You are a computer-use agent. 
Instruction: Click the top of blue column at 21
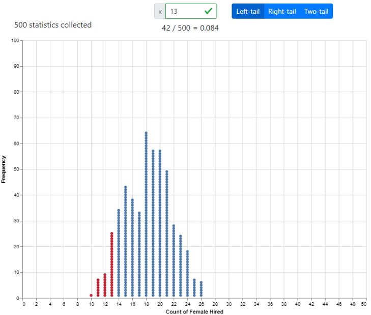pos(167,171)
